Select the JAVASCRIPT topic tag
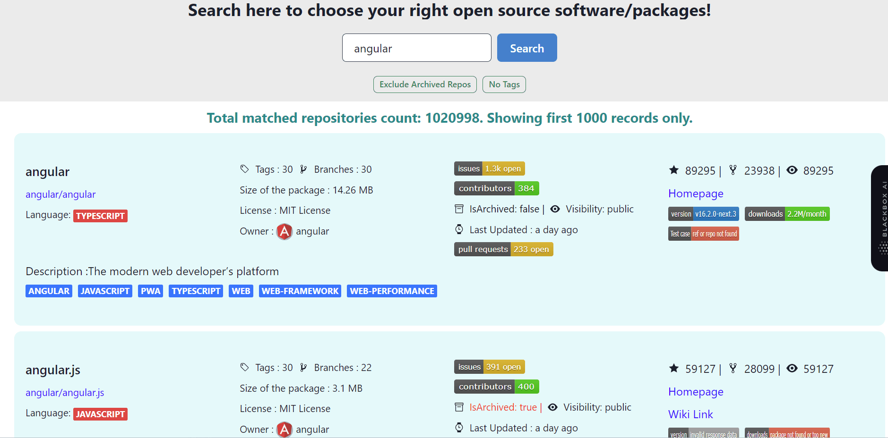The image size is (888, 438). point(105,291)
